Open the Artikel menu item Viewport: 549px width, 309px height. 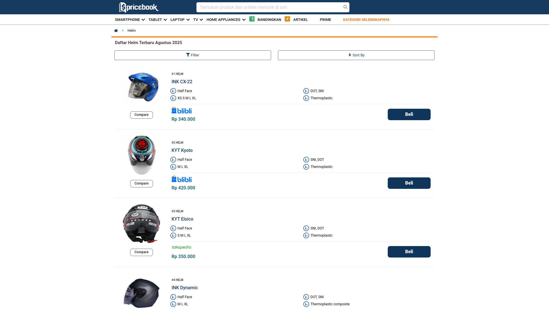click(x=300, y=20)
